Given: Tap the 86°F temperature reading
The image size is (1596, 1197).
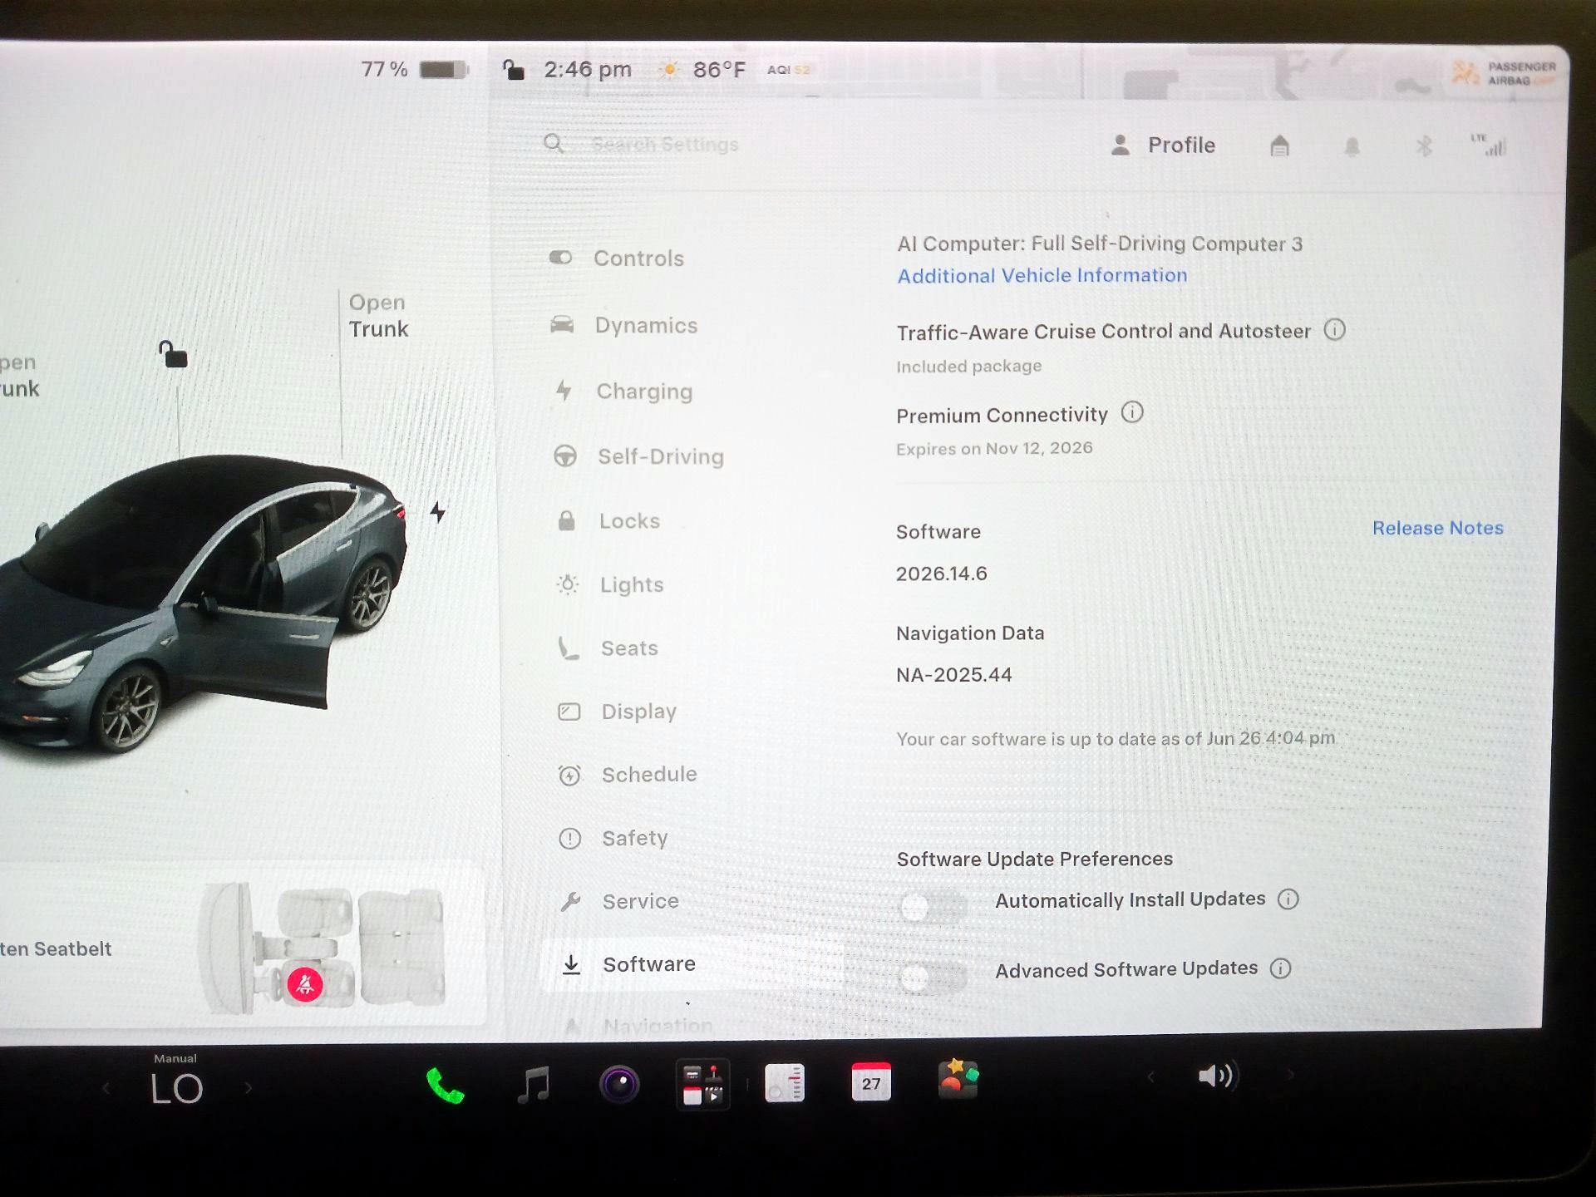Looking at the screenshot, I should pos(719,70).
